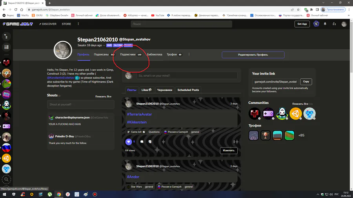Viewport: 353px width, 198px height.
Task: Open Paladin D-Boy's profile
Action: point(64,136)
